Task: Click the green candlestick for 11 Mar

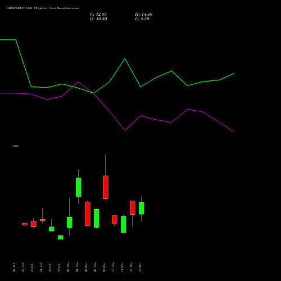Action: coord(124,225)
